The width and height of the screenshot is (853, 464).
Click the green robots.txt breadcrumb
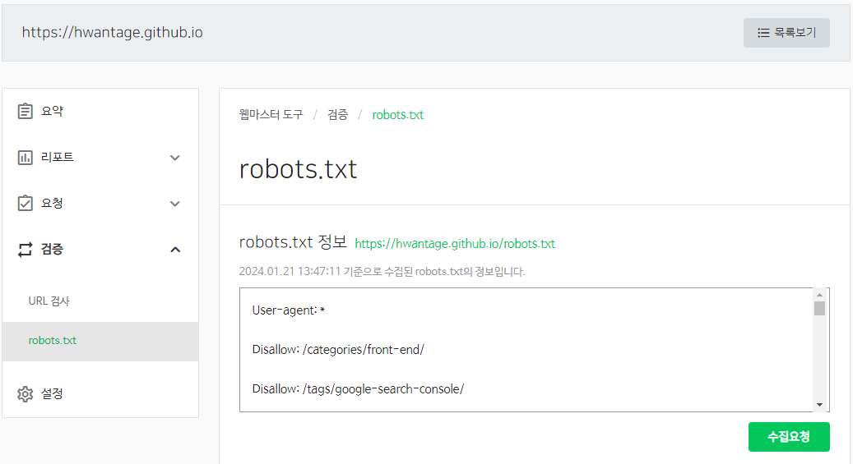point(397,114)
